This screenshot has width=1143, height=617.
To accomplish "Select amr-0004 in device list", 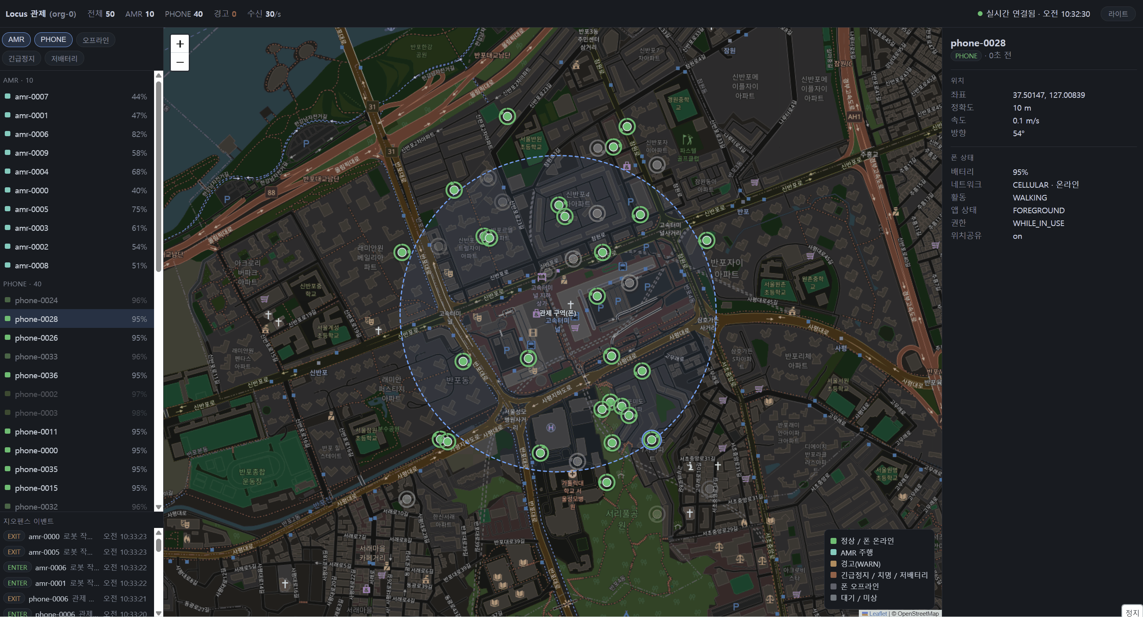I will point(77,172).
